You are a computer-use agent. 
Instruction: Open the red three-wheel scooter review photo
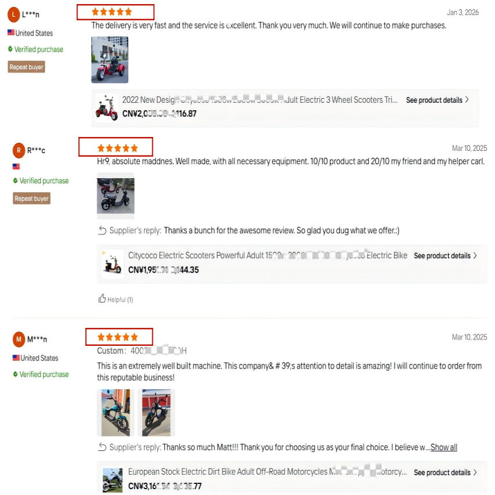pyautogui.click(x=110, y=60)
